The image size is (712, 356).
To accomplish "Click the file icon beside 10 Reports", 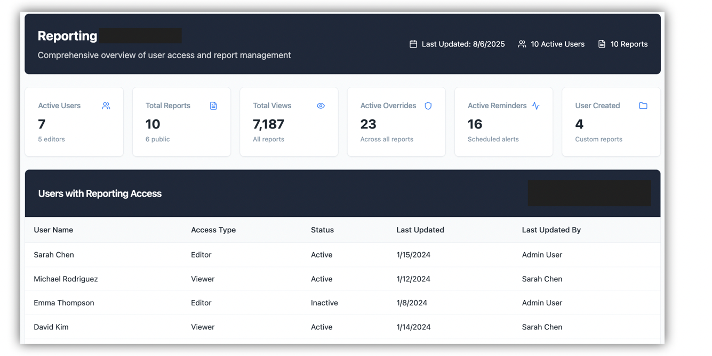I will coord(602,44).
